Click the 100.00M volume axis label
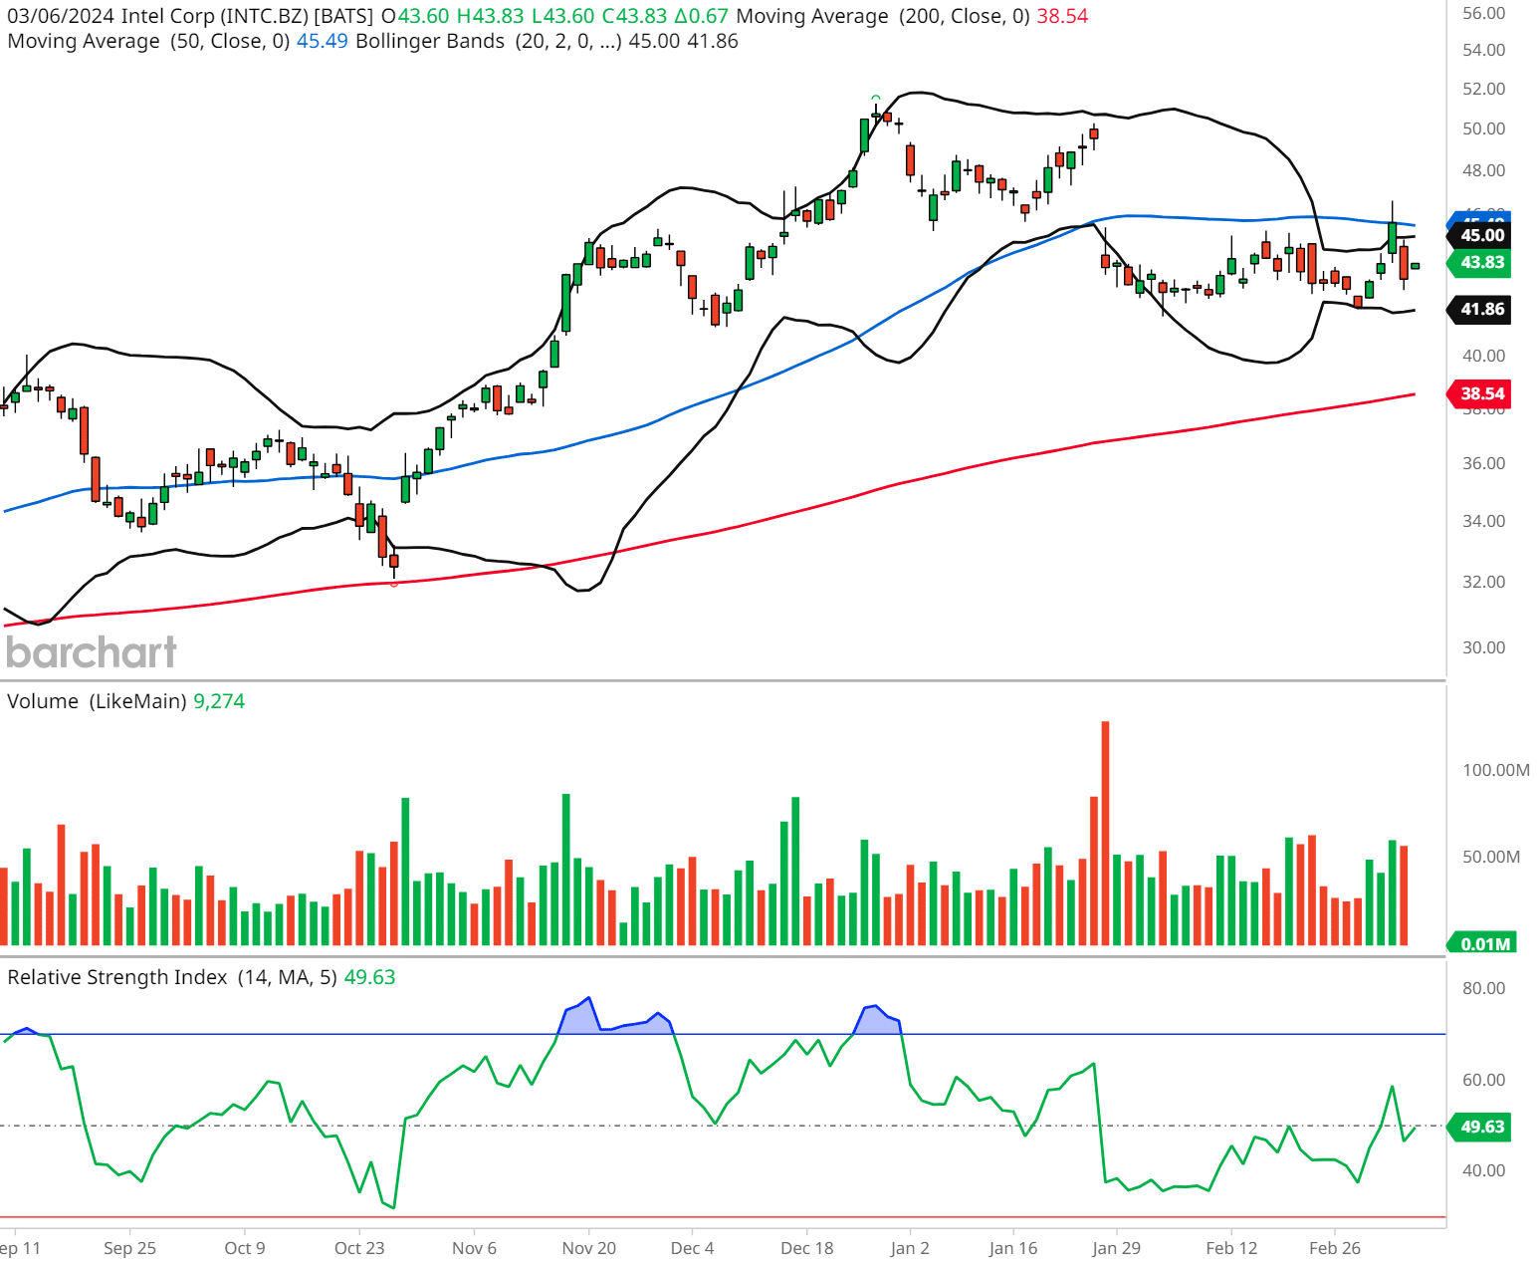 coord(1496,770)
